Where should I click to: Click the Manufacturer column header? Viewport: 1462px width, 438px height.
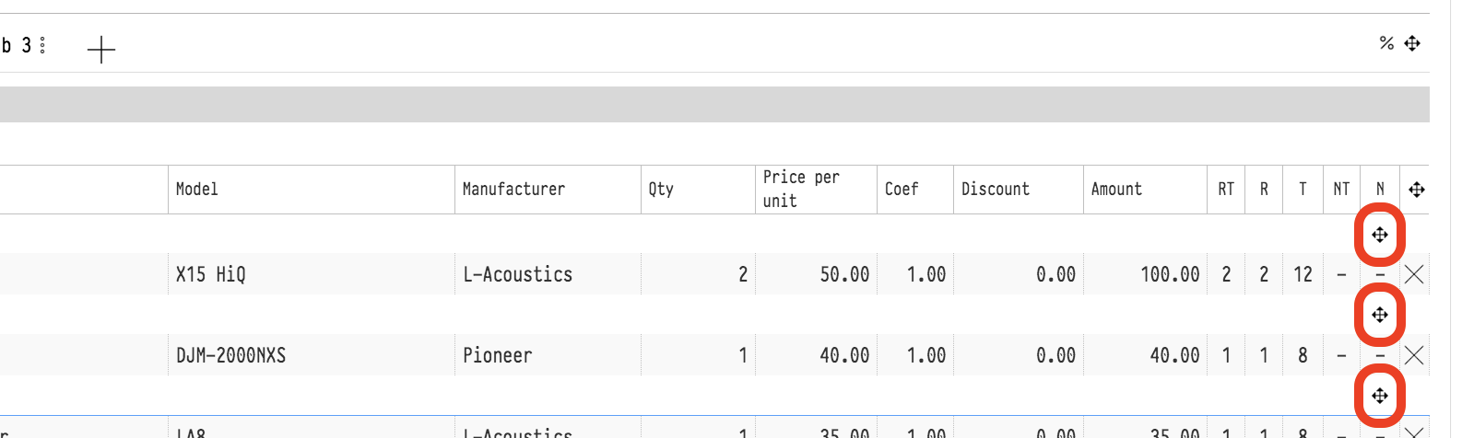(513, 190)
